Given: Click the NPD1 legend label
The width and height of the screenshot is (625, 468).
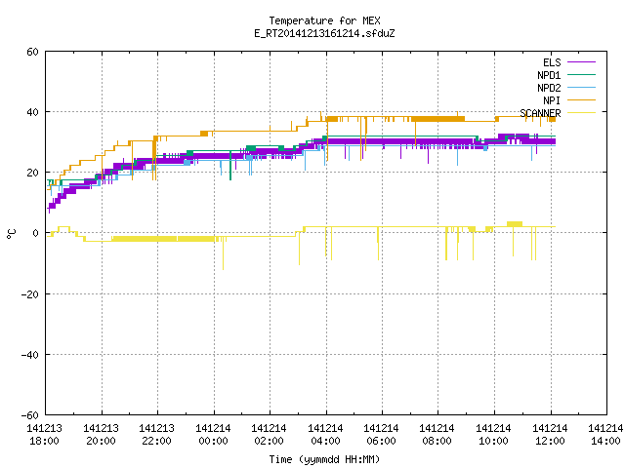Looking at the screenshot, I should [x=549, y=75].
